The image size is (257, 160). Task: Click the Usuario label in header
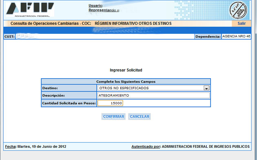point(96,6)
